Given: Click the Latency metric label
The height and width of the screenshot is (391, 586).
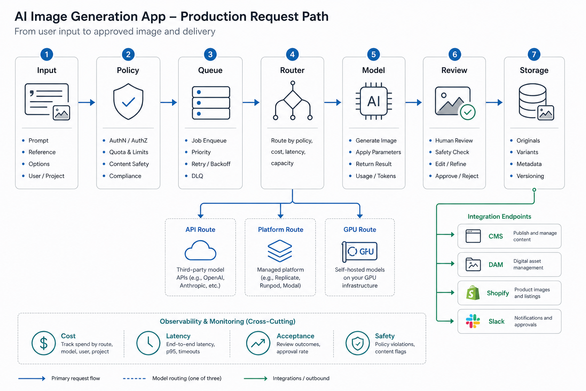Looking at the screenshot, I should point(178,336).
